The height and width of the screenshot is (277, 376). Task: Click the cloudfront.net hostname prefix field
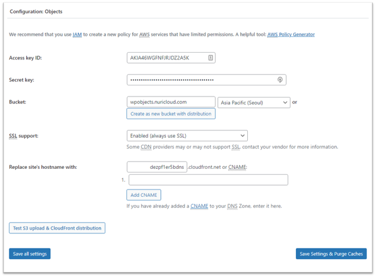(157, 167)
